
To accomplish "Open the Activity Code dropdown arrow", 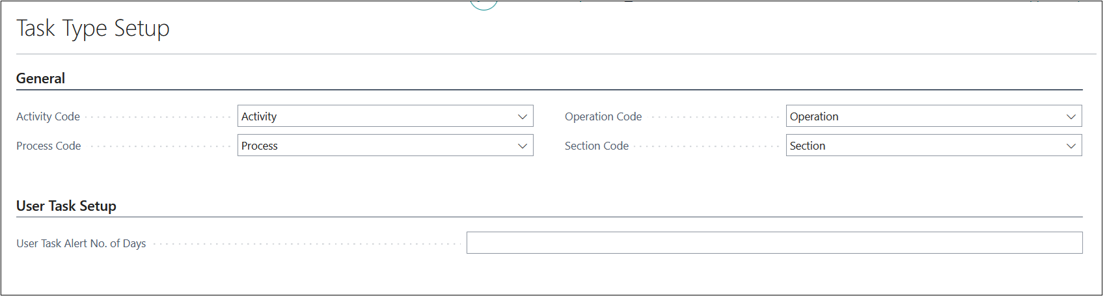I will (522, 117).
